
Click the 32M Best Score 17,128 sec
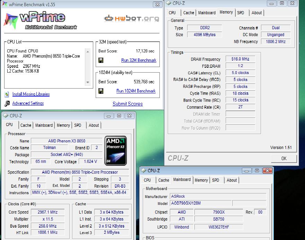145,51
